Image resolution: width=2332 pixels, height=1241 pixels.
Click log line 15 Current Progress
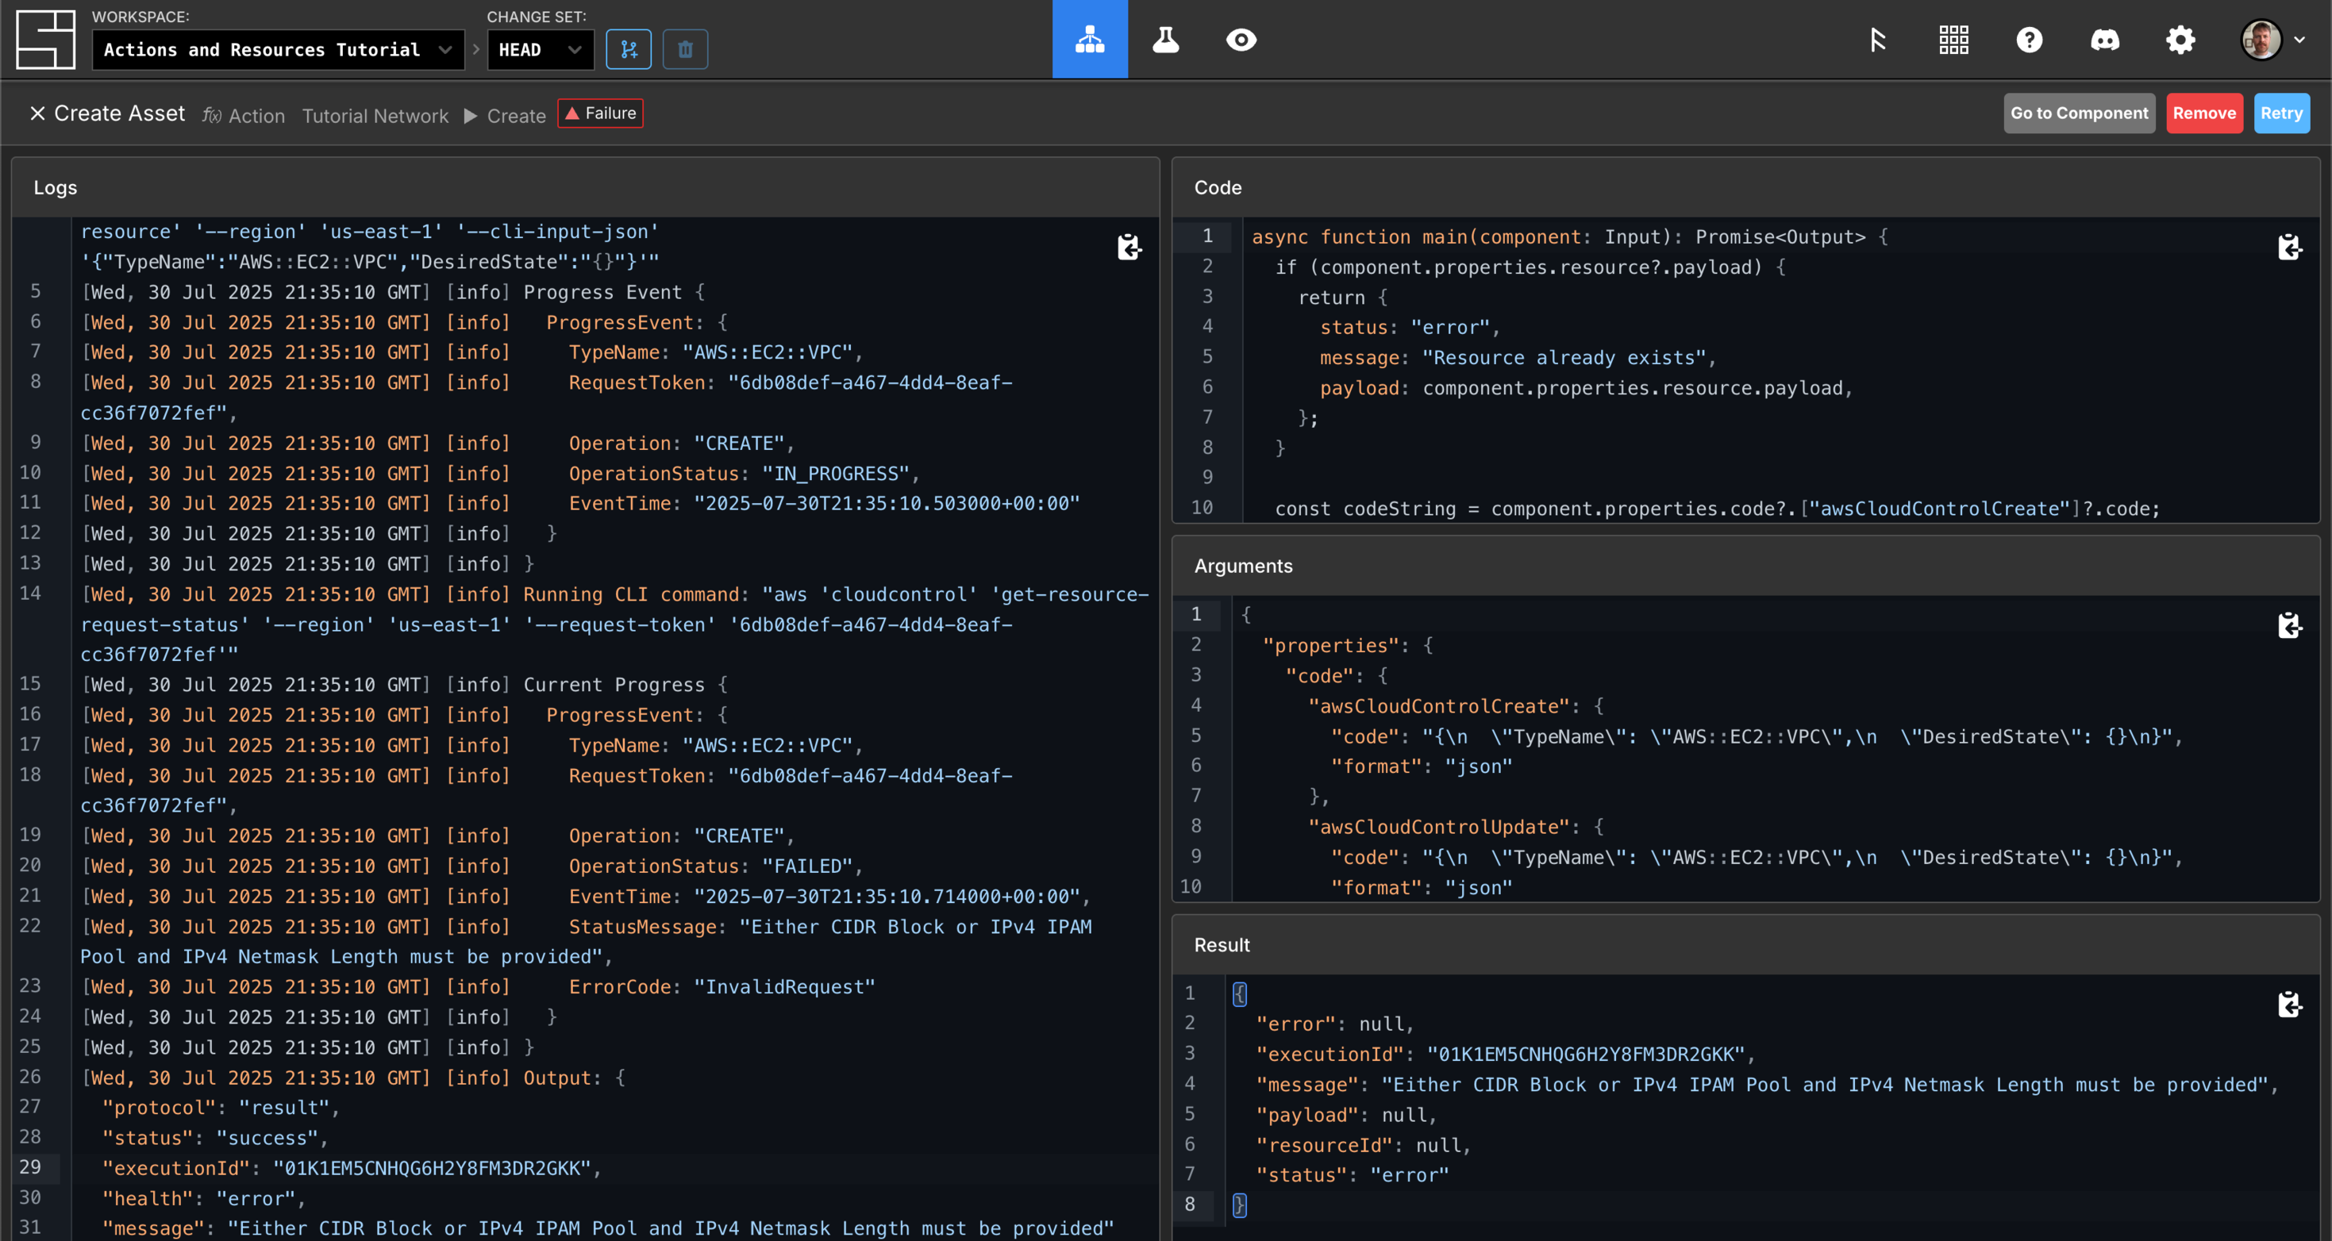(x=405, y=684)
